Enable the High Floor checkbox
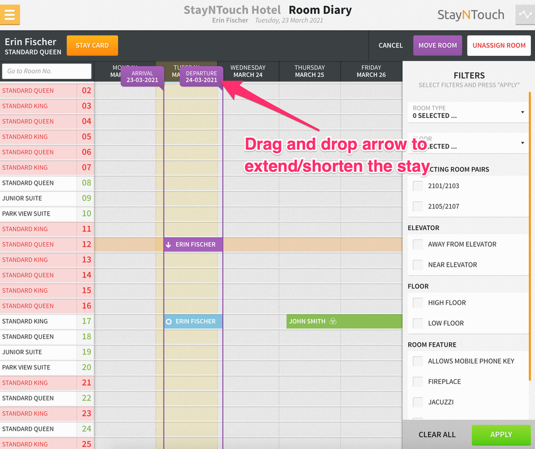Viewport: 535px width, 449px height. (x=416, y=303)
